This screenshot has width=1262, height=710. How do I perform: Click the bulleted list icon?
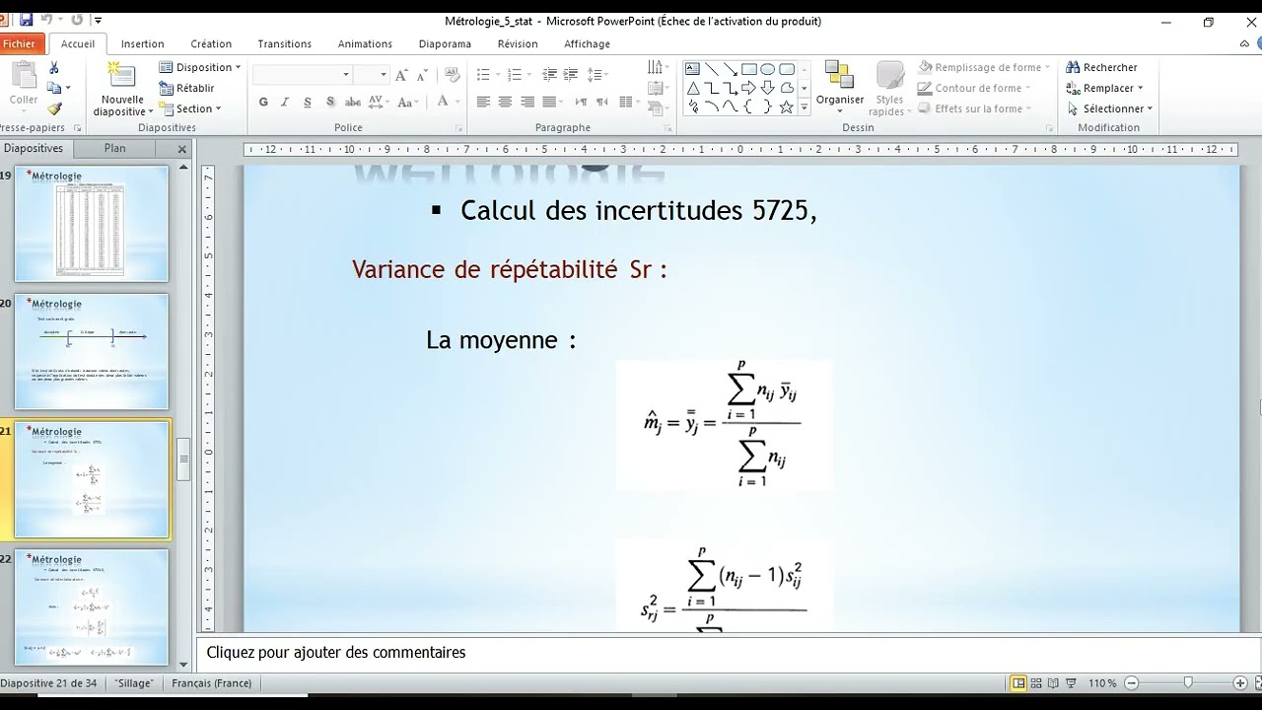pos(483,75)
